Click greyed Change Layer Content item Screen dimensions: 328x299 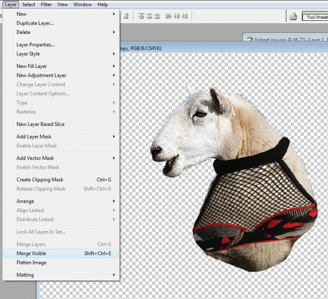(x=61, y=84)
